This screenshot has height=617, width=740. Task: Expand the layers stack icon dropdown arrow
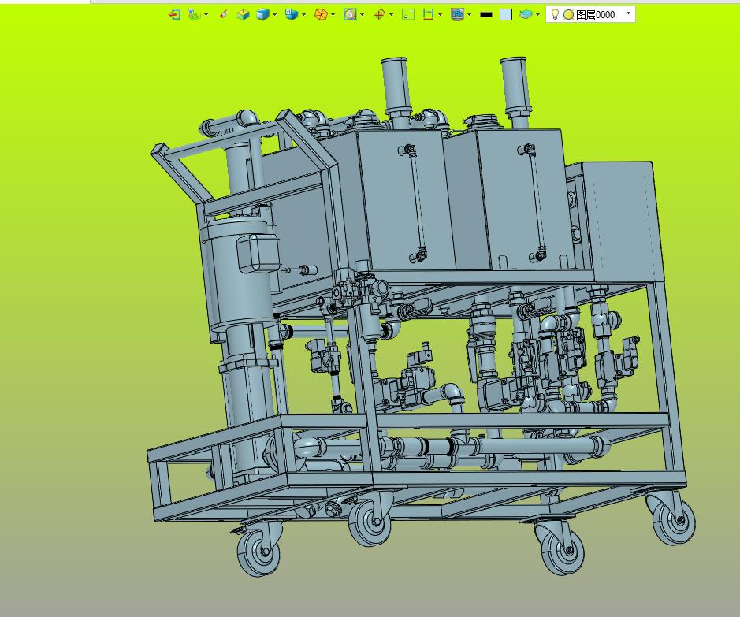coord(538,15)
